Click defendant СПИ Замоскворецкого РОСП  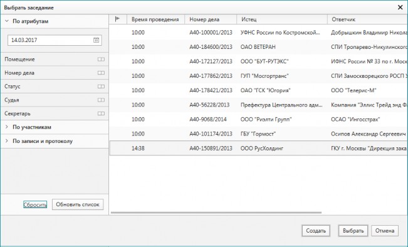(369, 76)
